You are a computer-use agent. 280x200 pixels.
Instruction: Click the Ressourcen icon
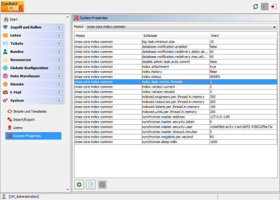pos(5,60)
